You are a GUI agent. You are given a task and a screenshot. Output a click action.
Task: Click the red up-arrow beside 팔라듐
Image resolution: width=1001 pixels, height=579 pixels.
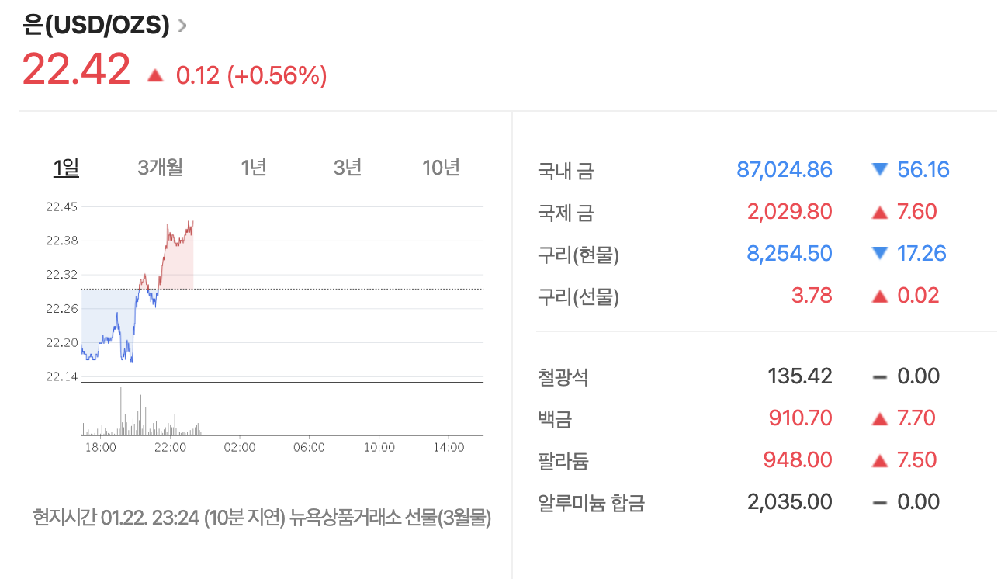click(880, 459)
